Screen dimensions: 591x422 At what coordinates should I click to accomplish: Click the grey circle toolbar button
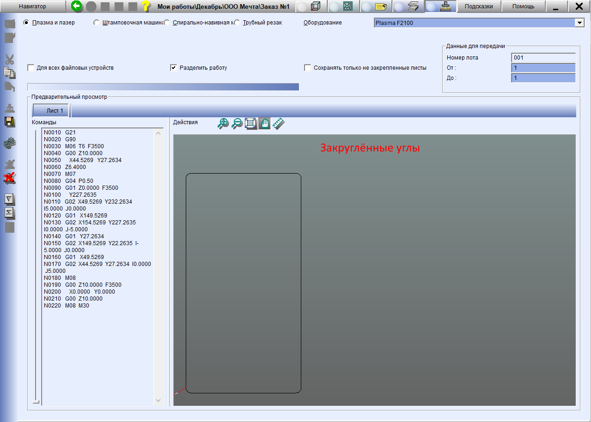click(91, 6)
